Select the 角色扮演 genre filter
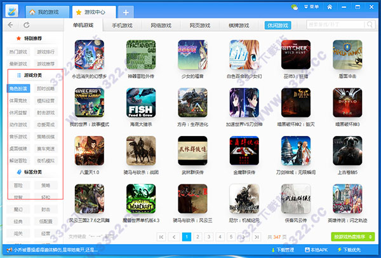Viewport: 381px width, 258px height. click(x=18, y=88)
